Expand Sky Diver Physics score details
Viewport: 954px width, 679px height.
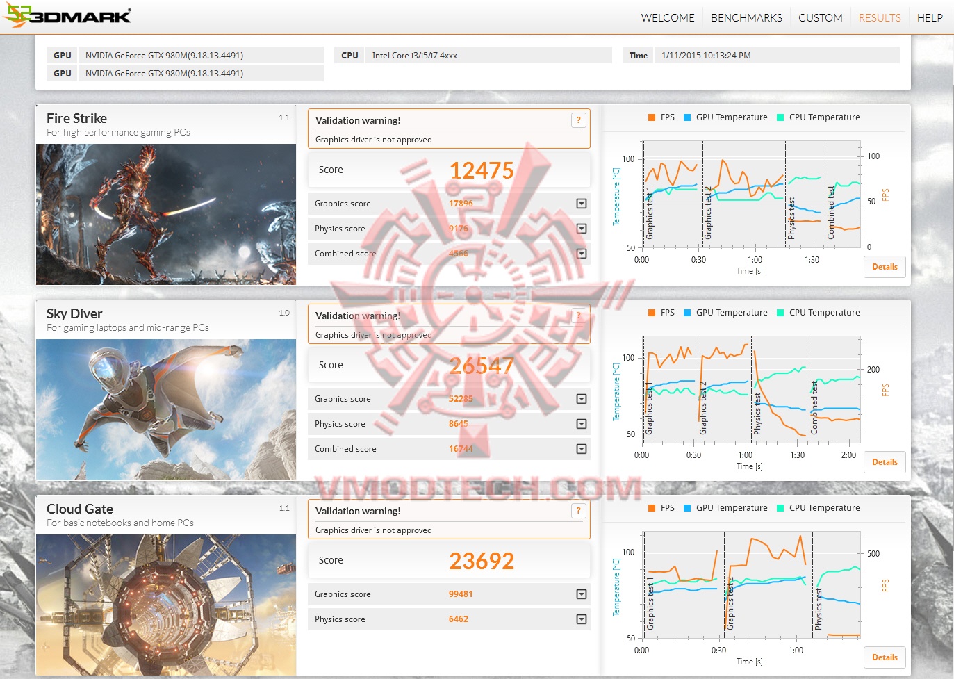tap(582, 424)
